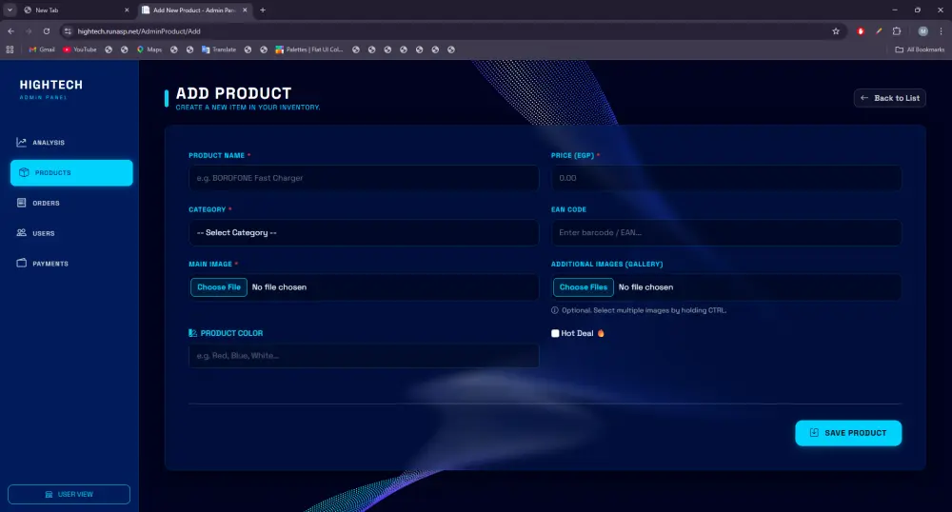Go to Payments in the sidebar menu

71,264
